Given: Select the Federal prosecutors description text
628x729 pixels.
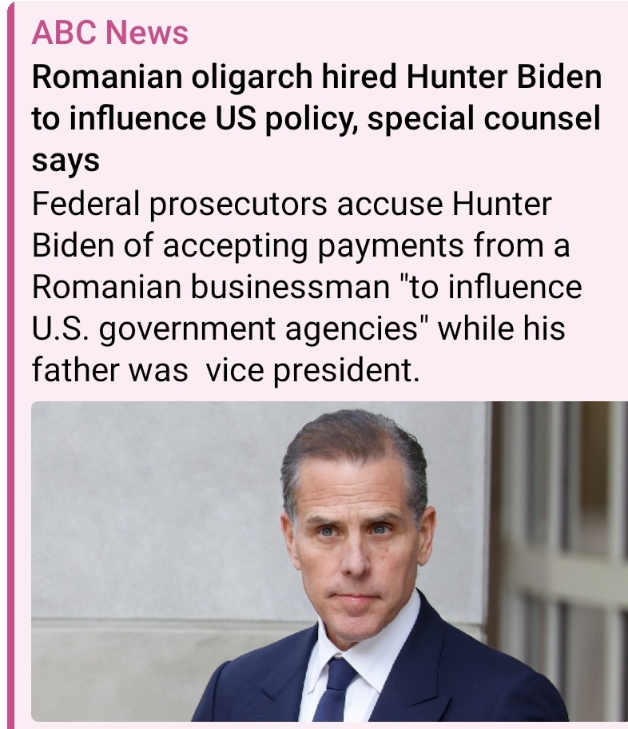Looking at the screenshot, I should click(307, 286).
